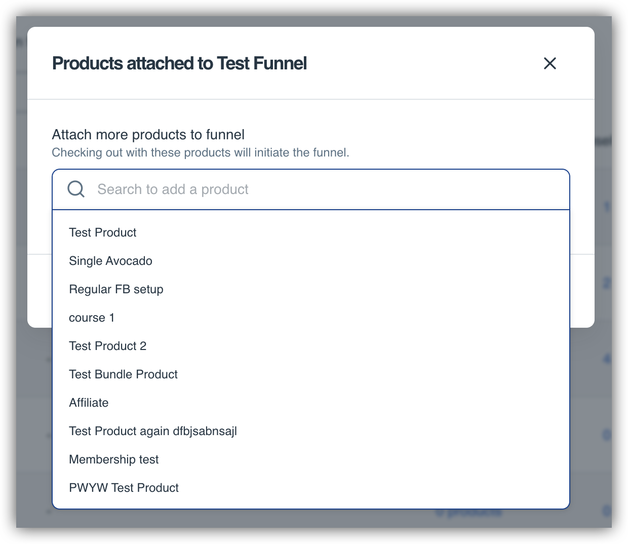
Task: Click the 'Products attached to Test Funnel' heading
Action: [x=179, y=63]
